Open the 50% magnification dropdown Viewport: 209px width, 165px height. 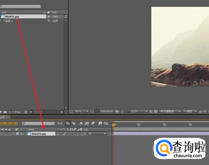82,112
